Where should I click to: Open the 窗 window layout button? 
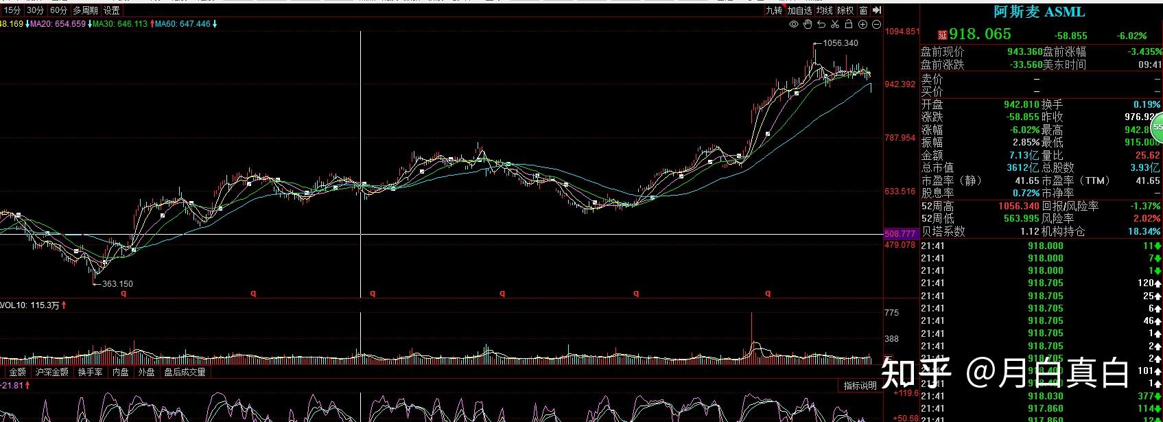[863, 10]
